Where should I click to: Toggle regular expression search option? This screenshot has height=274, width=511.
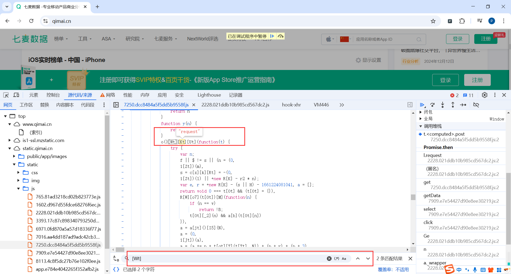click(x=337, y=259)
